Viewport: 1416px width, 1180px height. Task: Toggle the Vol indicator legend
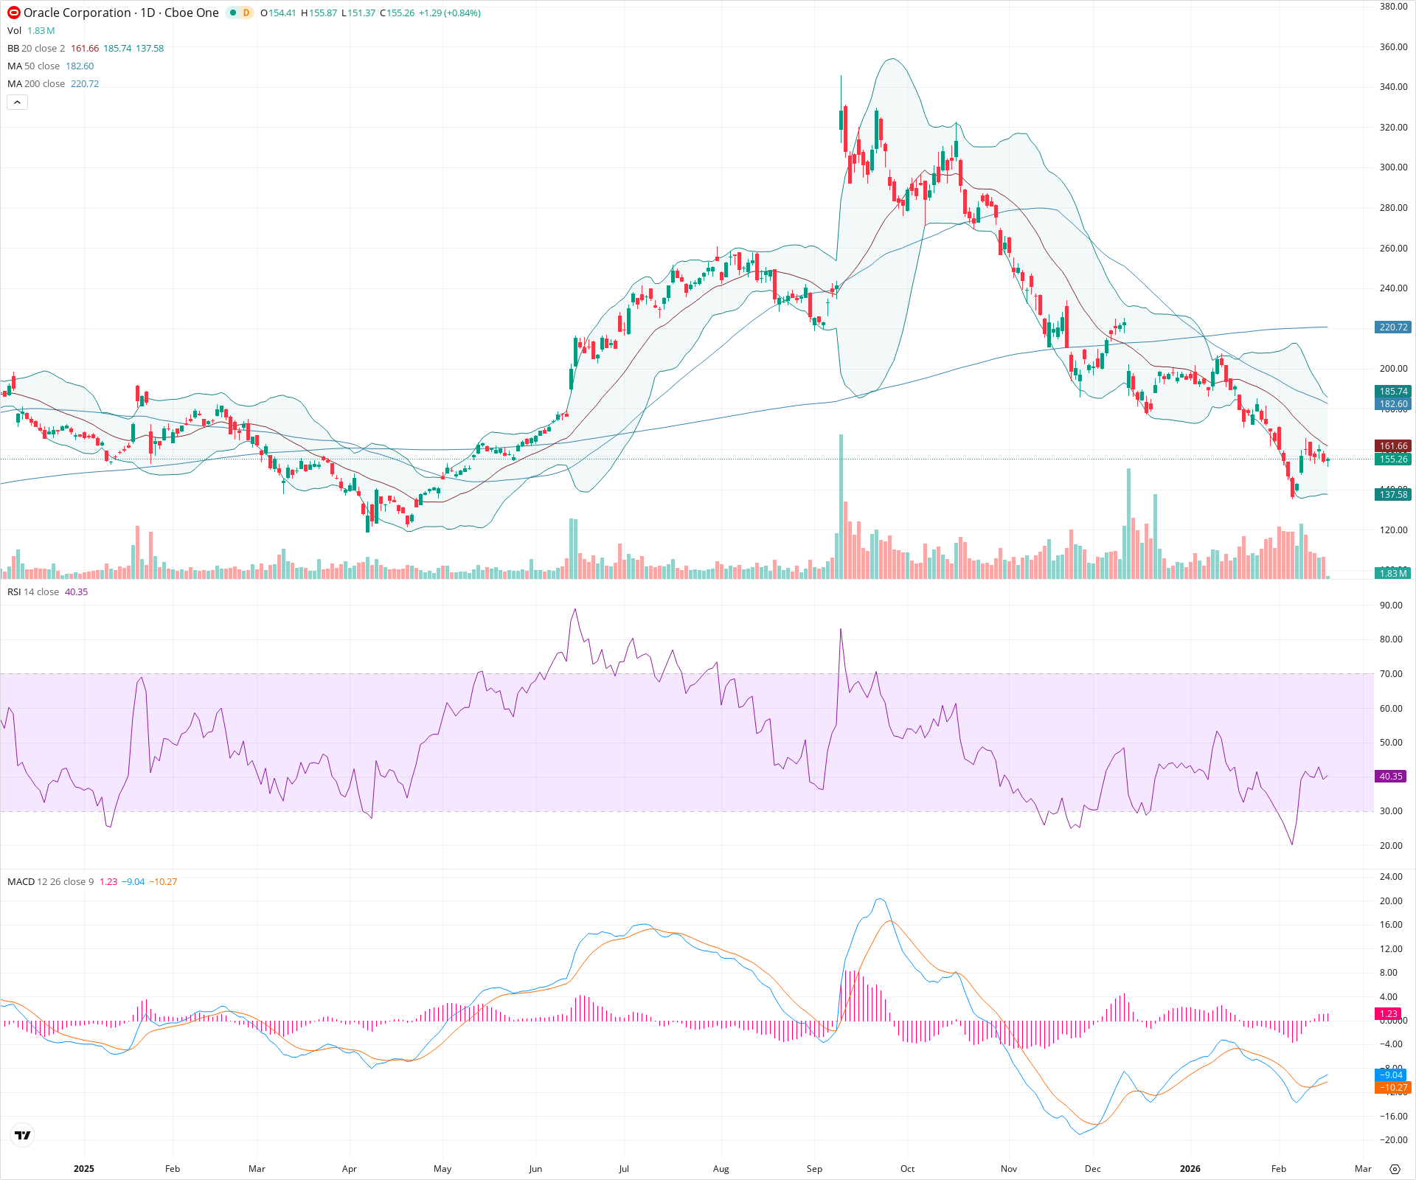coord(13,31)
